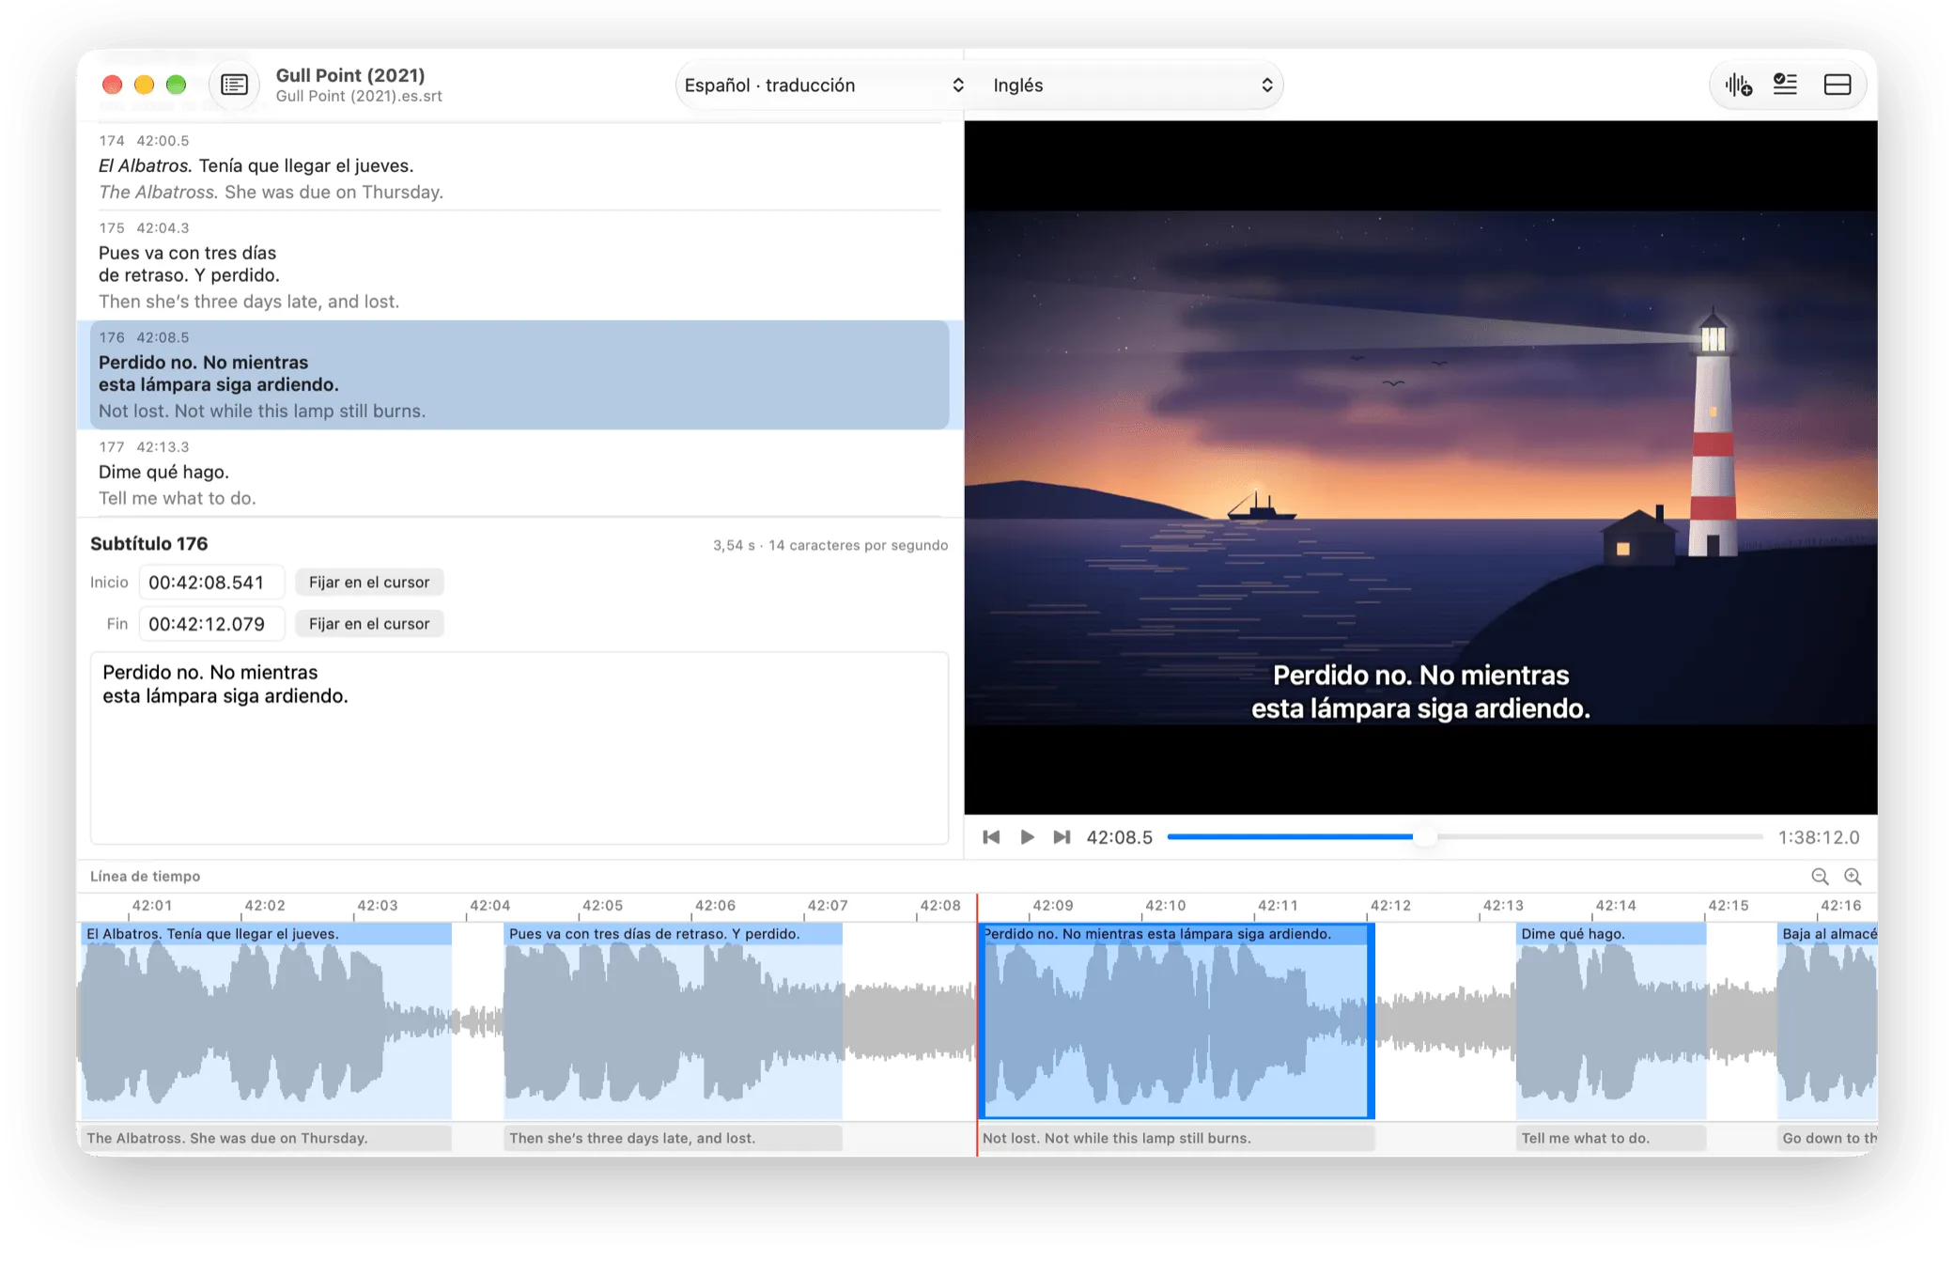Toggle the sidebar list panel icon

click(x=234, y=85)
